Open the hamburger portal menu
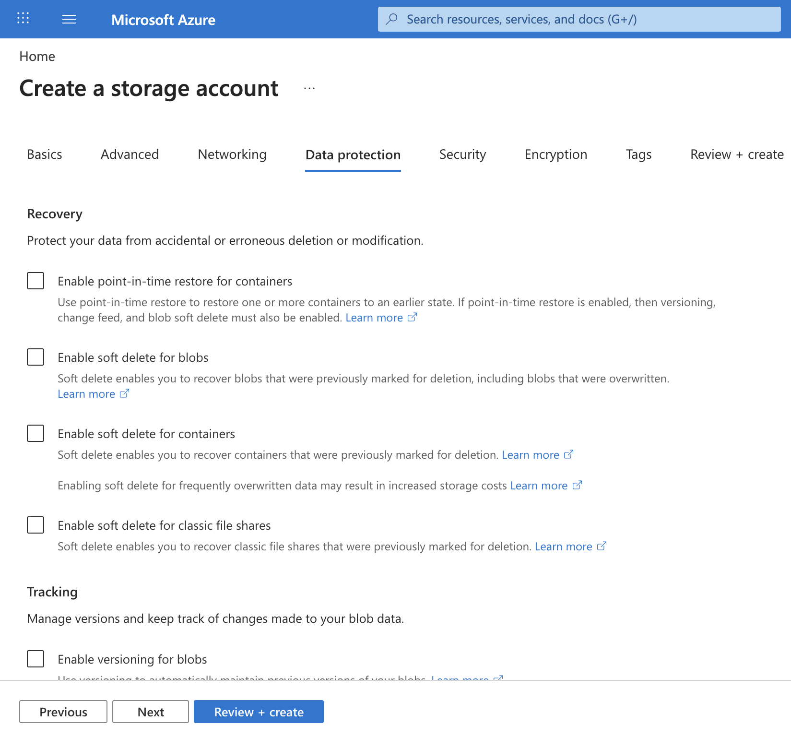The width and height of the screenshot is (791, 737). tap(69, 19)
